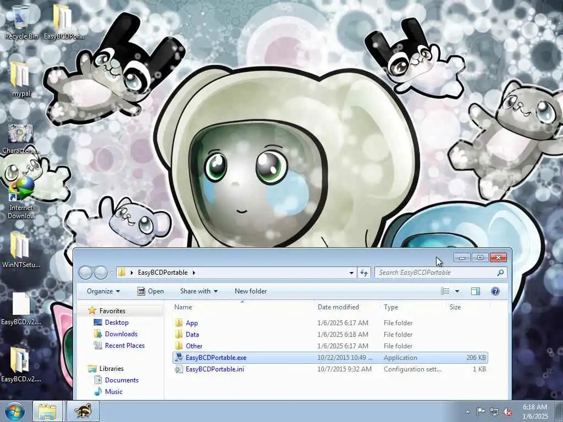563x422 pixels.
Task: Click Libraries in the navigation pane
Action: tap(111, 369)
